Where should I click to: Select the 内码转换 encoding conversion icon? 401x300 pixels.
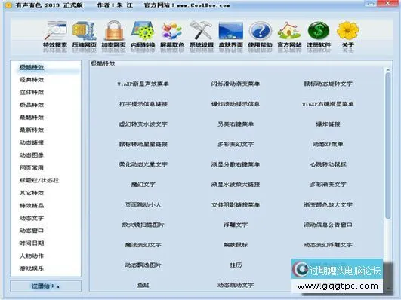[143, 31]
